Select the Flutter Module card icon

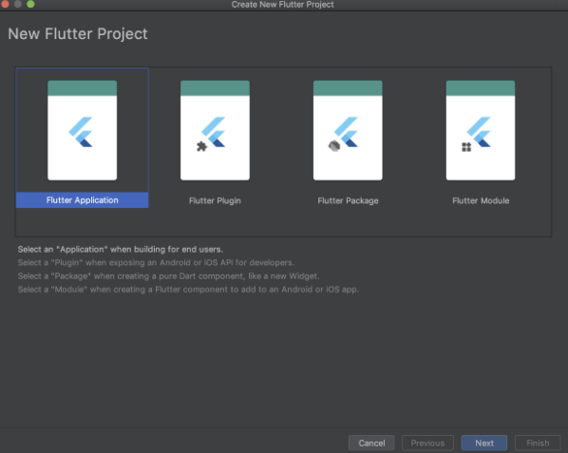(481, 130)
